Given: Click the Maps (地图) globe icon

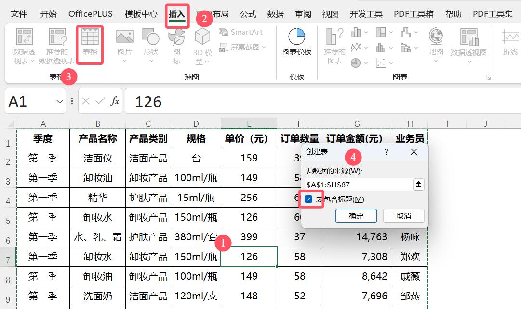Looking at the screenshot, I should pyautogui.click(x=436, y=37).
